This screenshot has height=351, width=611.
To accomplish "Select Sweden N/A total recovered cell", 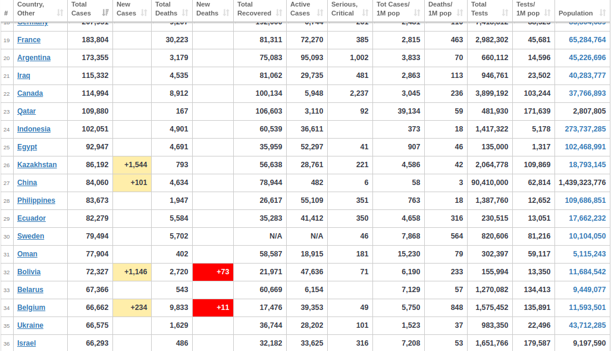I will pyautogui.click(x=260, y=236).
